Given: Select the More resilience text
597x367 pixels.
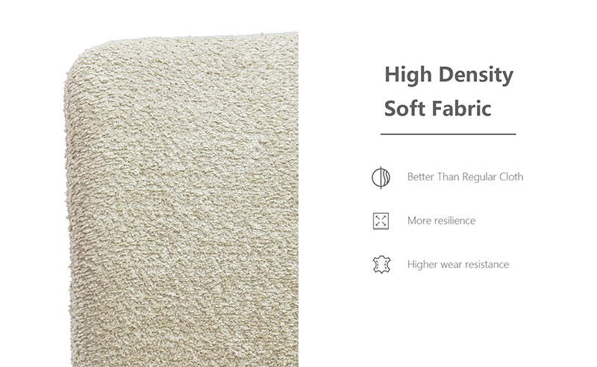Looking at the screenshot, I should click(441, 221).
